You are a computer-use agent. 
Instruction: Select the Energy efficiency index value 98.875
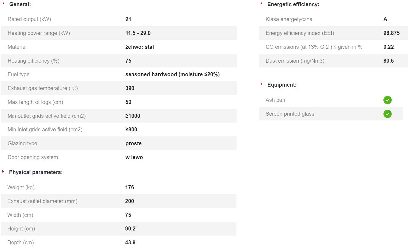[391, 33]
